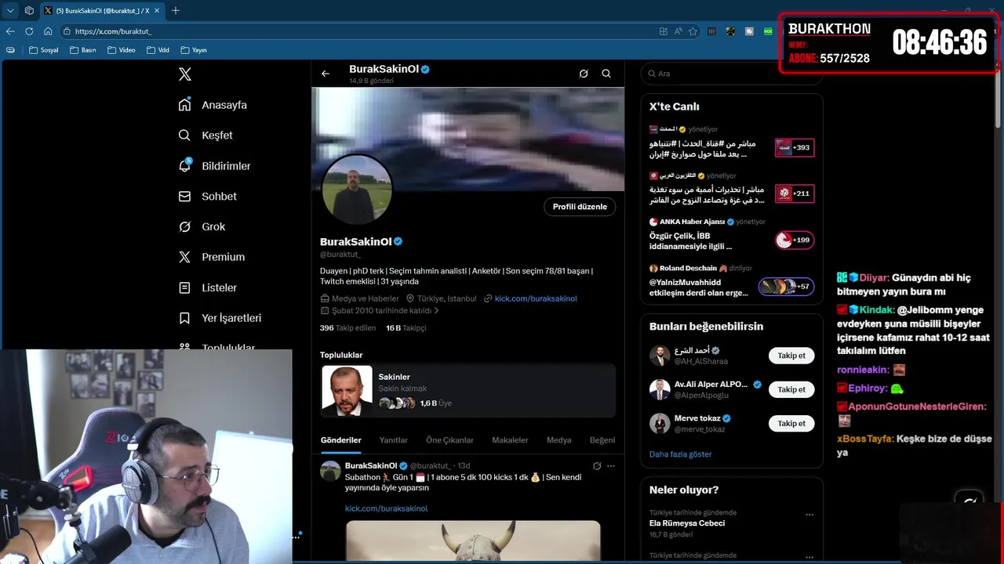The image size is (1004, 564).
Task: Click search icon in profile header
Action: (606, 74)
